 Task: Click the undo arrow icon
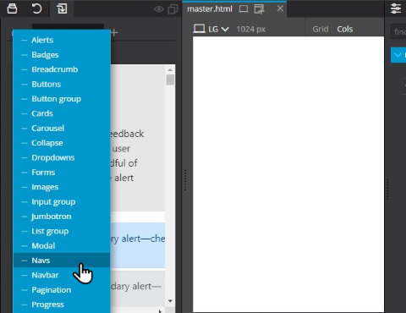tap(36, 8)
